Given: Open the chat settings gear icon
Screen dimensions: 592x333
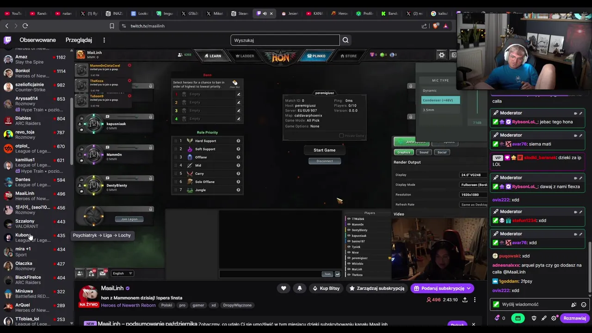Looking at the screenshot, I should click(x=554, y=318).
